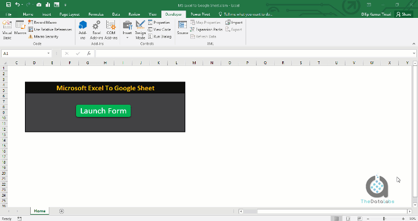Undo the last action

click(x=17, y=5)
